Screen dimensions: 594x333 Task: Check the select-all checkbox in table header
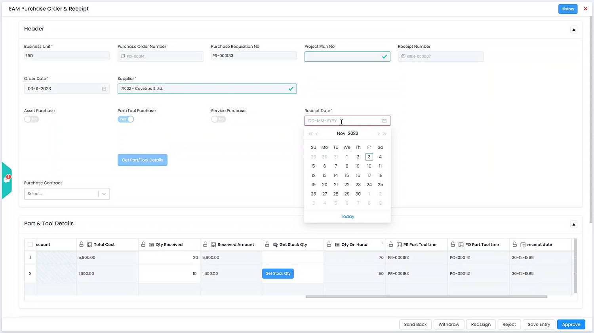[x=30, y=245]
